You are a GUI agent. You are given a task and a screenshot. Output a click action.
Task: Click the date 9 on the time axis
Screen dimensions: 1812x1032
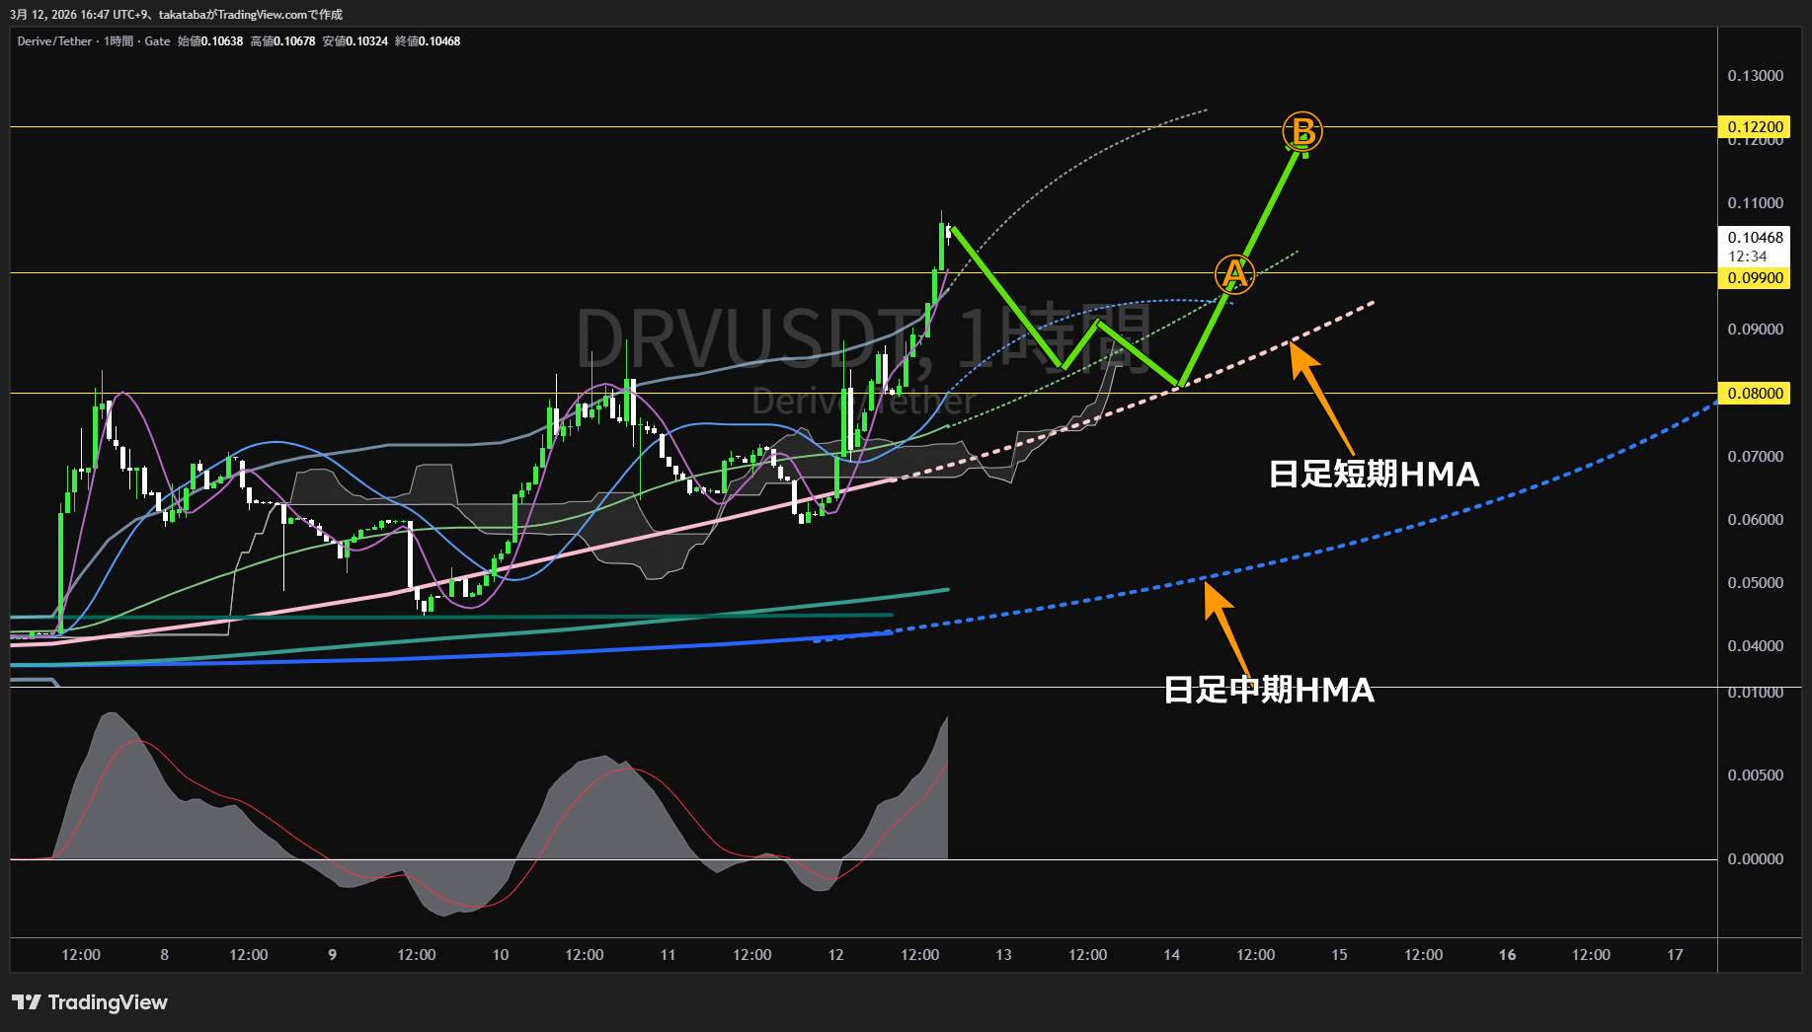coord(332,955)
